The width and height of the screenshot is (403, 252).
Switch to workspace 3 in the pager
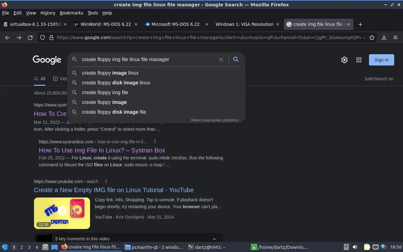(29, 247)
